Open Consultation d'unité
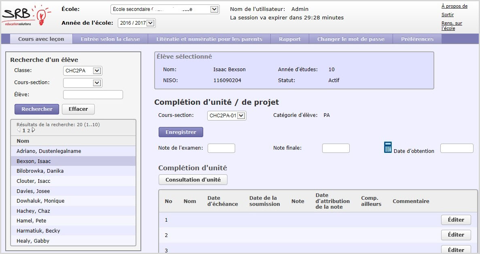The image size is (480, 254). (x=193, y=180)
